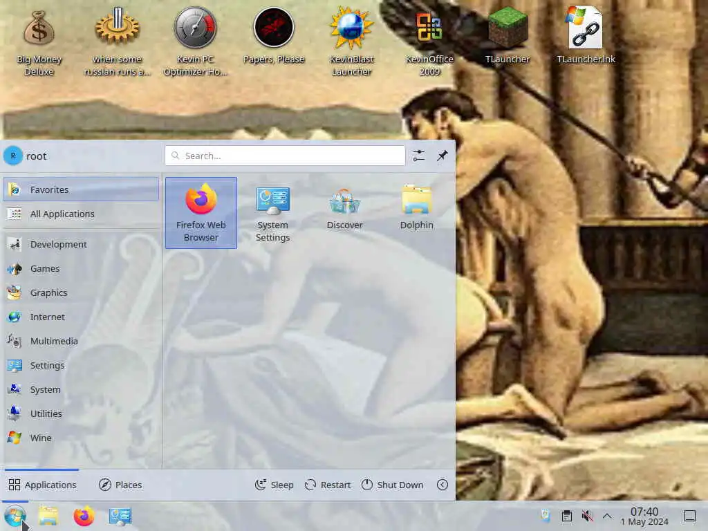Click in the launcher Search field
The image size is (708, 531).
point(285,156)
